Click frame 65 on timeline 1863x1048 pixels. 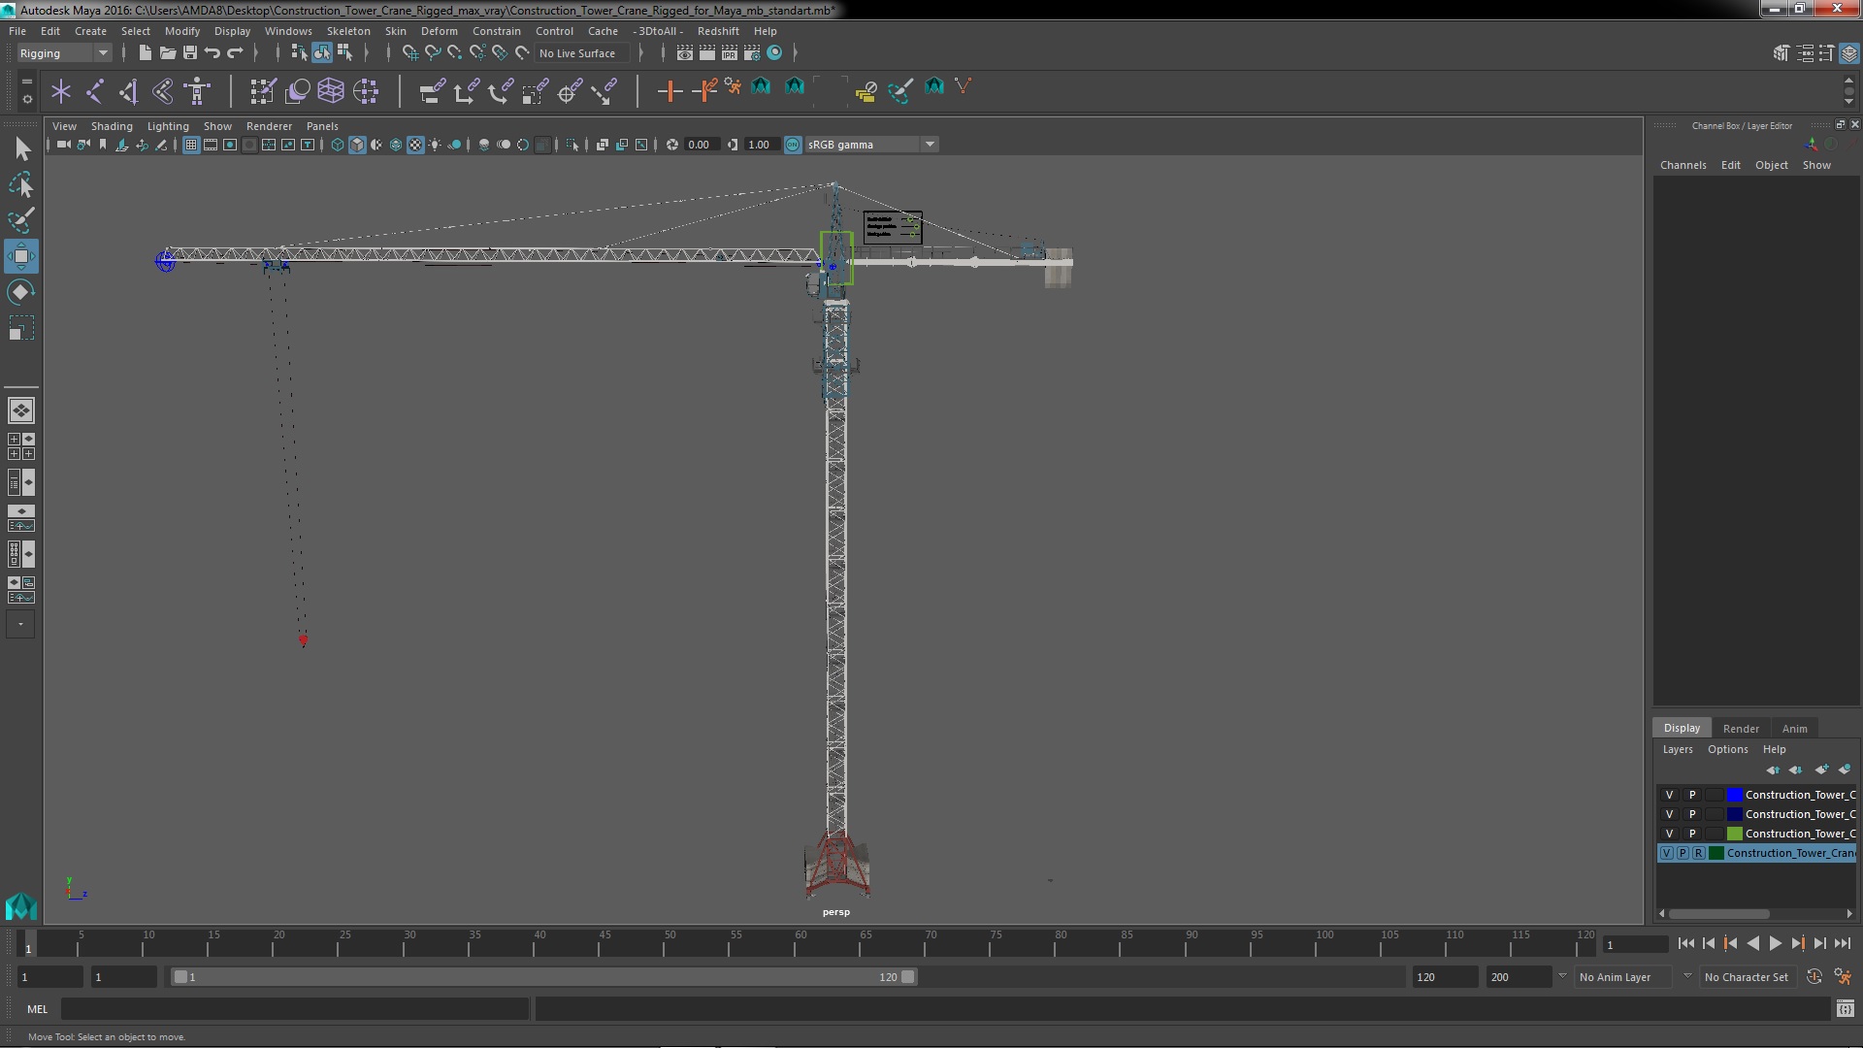861,944
